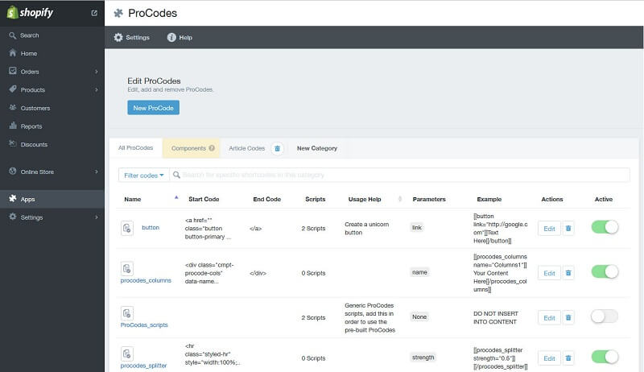Disable the procodes_splitter active toggle
Image resolution: width=644 pixels, height=372 pixels.
[605, 357]
